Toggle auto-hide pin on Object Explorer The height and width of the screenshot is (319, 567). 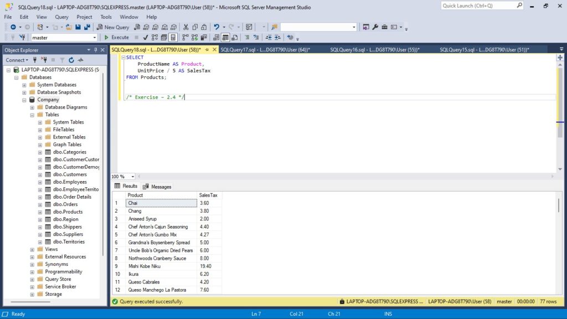[95, 50]
